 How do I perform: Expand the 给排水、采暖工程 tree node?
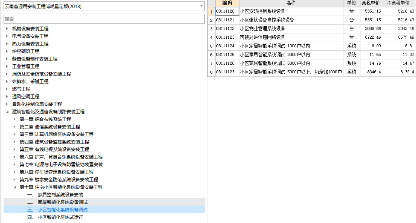pos(7,81)
